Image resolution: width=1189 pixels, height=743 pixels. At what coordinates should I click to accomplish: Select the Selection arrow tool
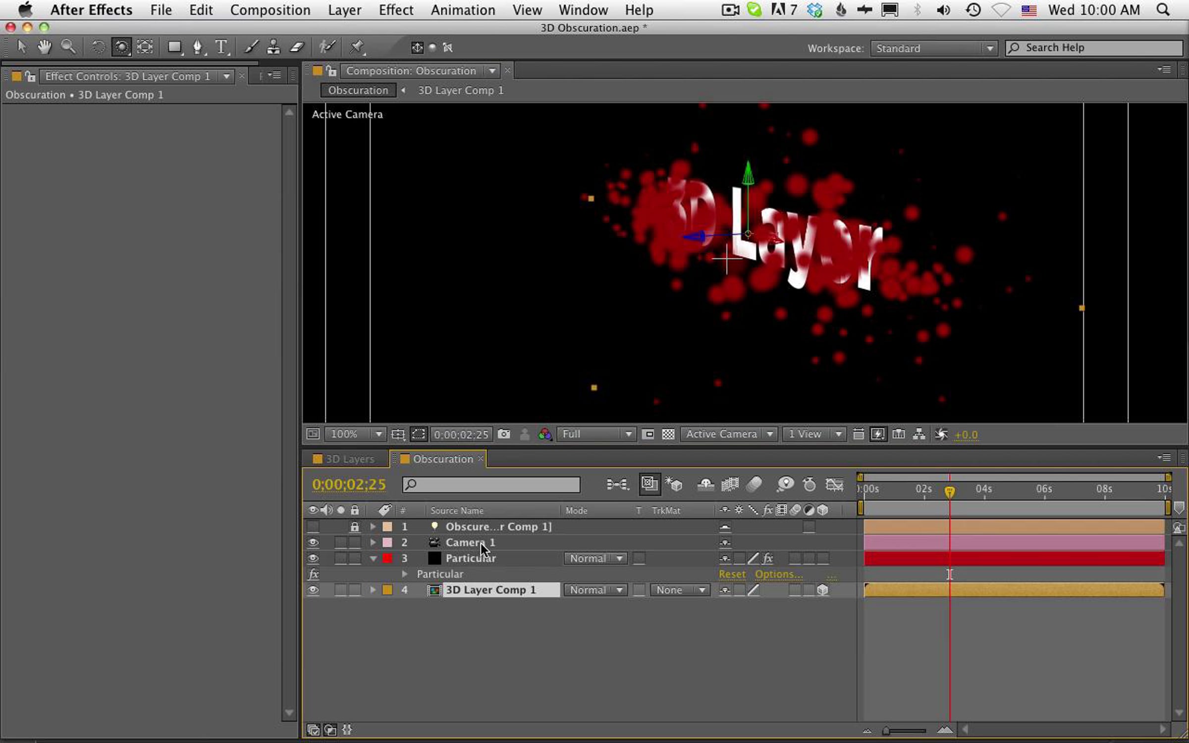(x=21, y=47)
